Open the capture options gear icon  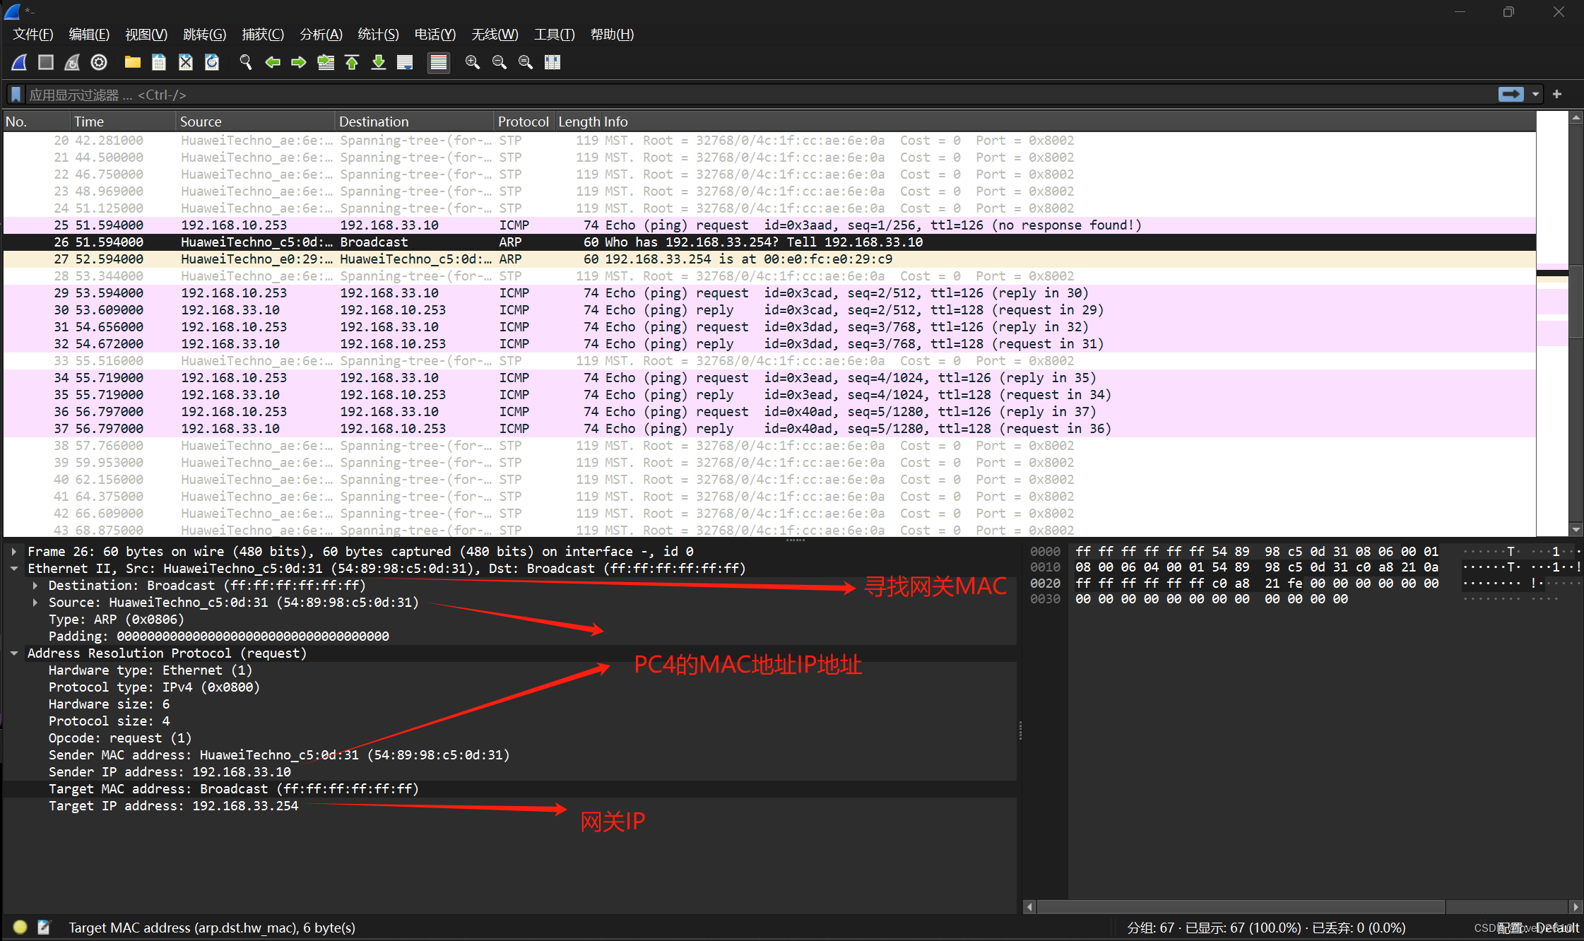tap(99, 62)
